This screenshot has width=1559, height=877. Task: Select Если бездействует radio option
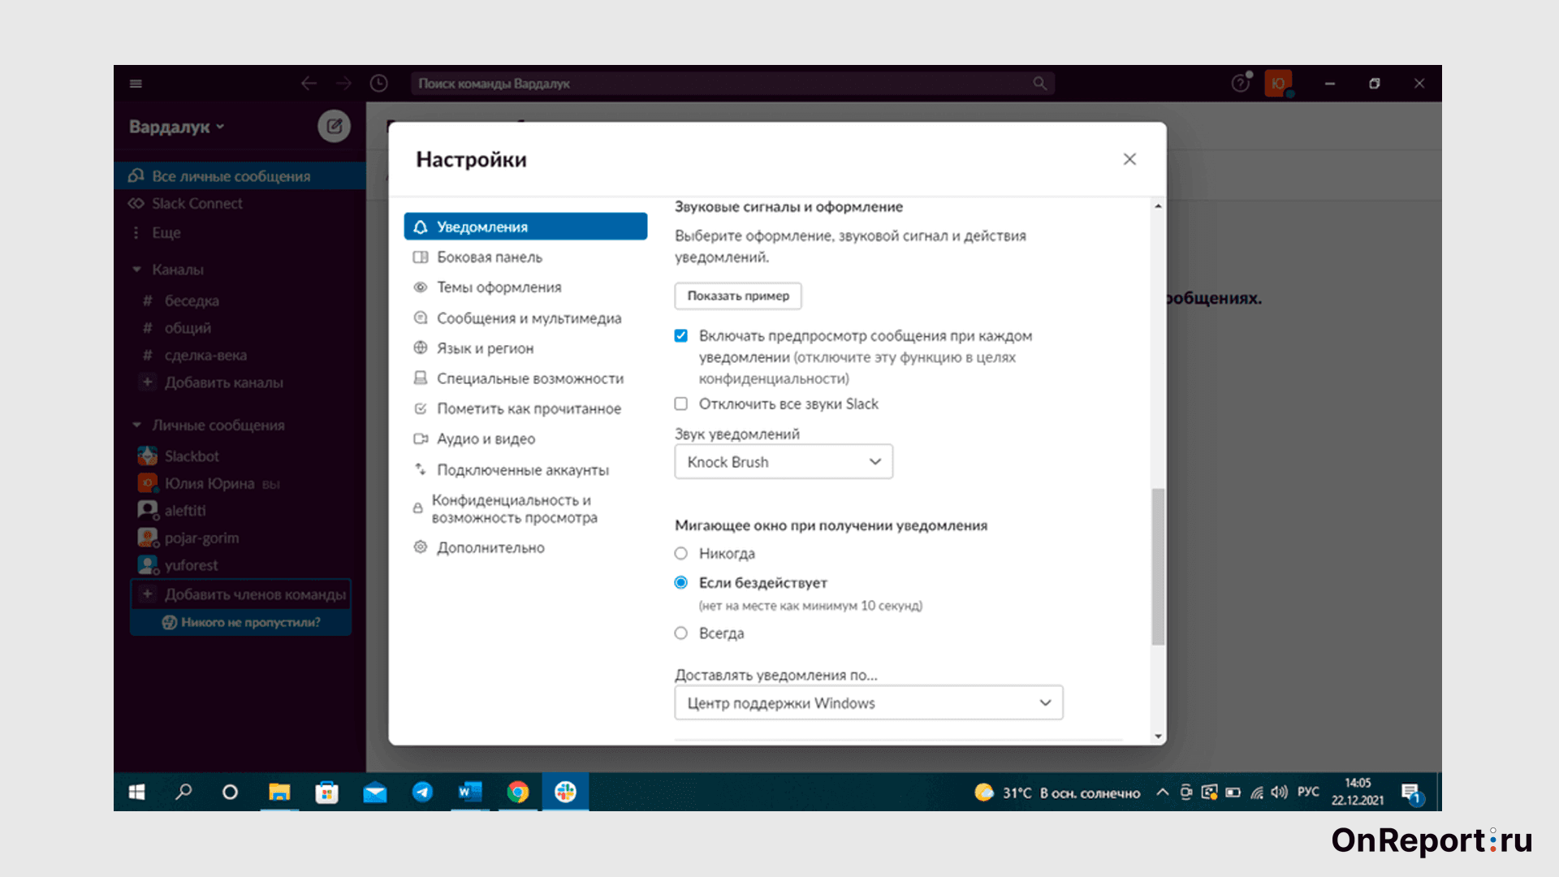tap(681, 583)
